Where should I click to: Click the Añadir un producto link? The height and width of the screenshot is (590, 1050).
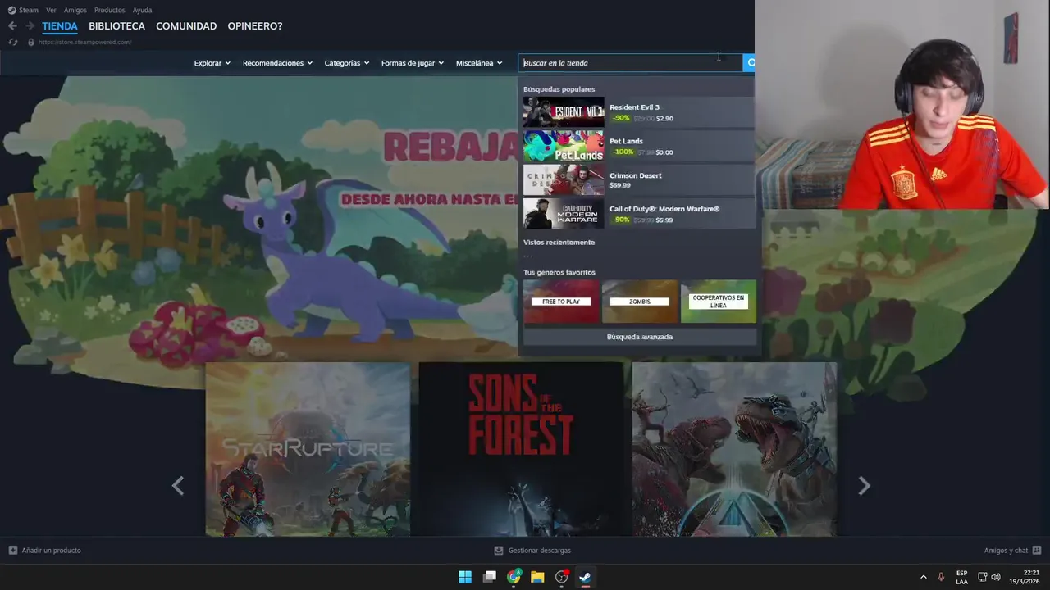(51, 551)
